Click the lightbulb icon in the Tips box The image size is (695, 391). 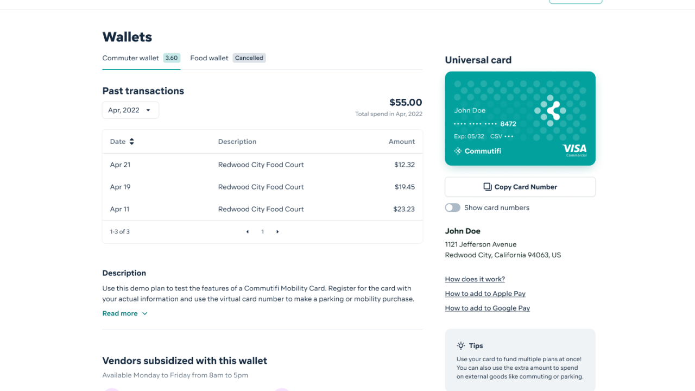click(x=461, y=345)
